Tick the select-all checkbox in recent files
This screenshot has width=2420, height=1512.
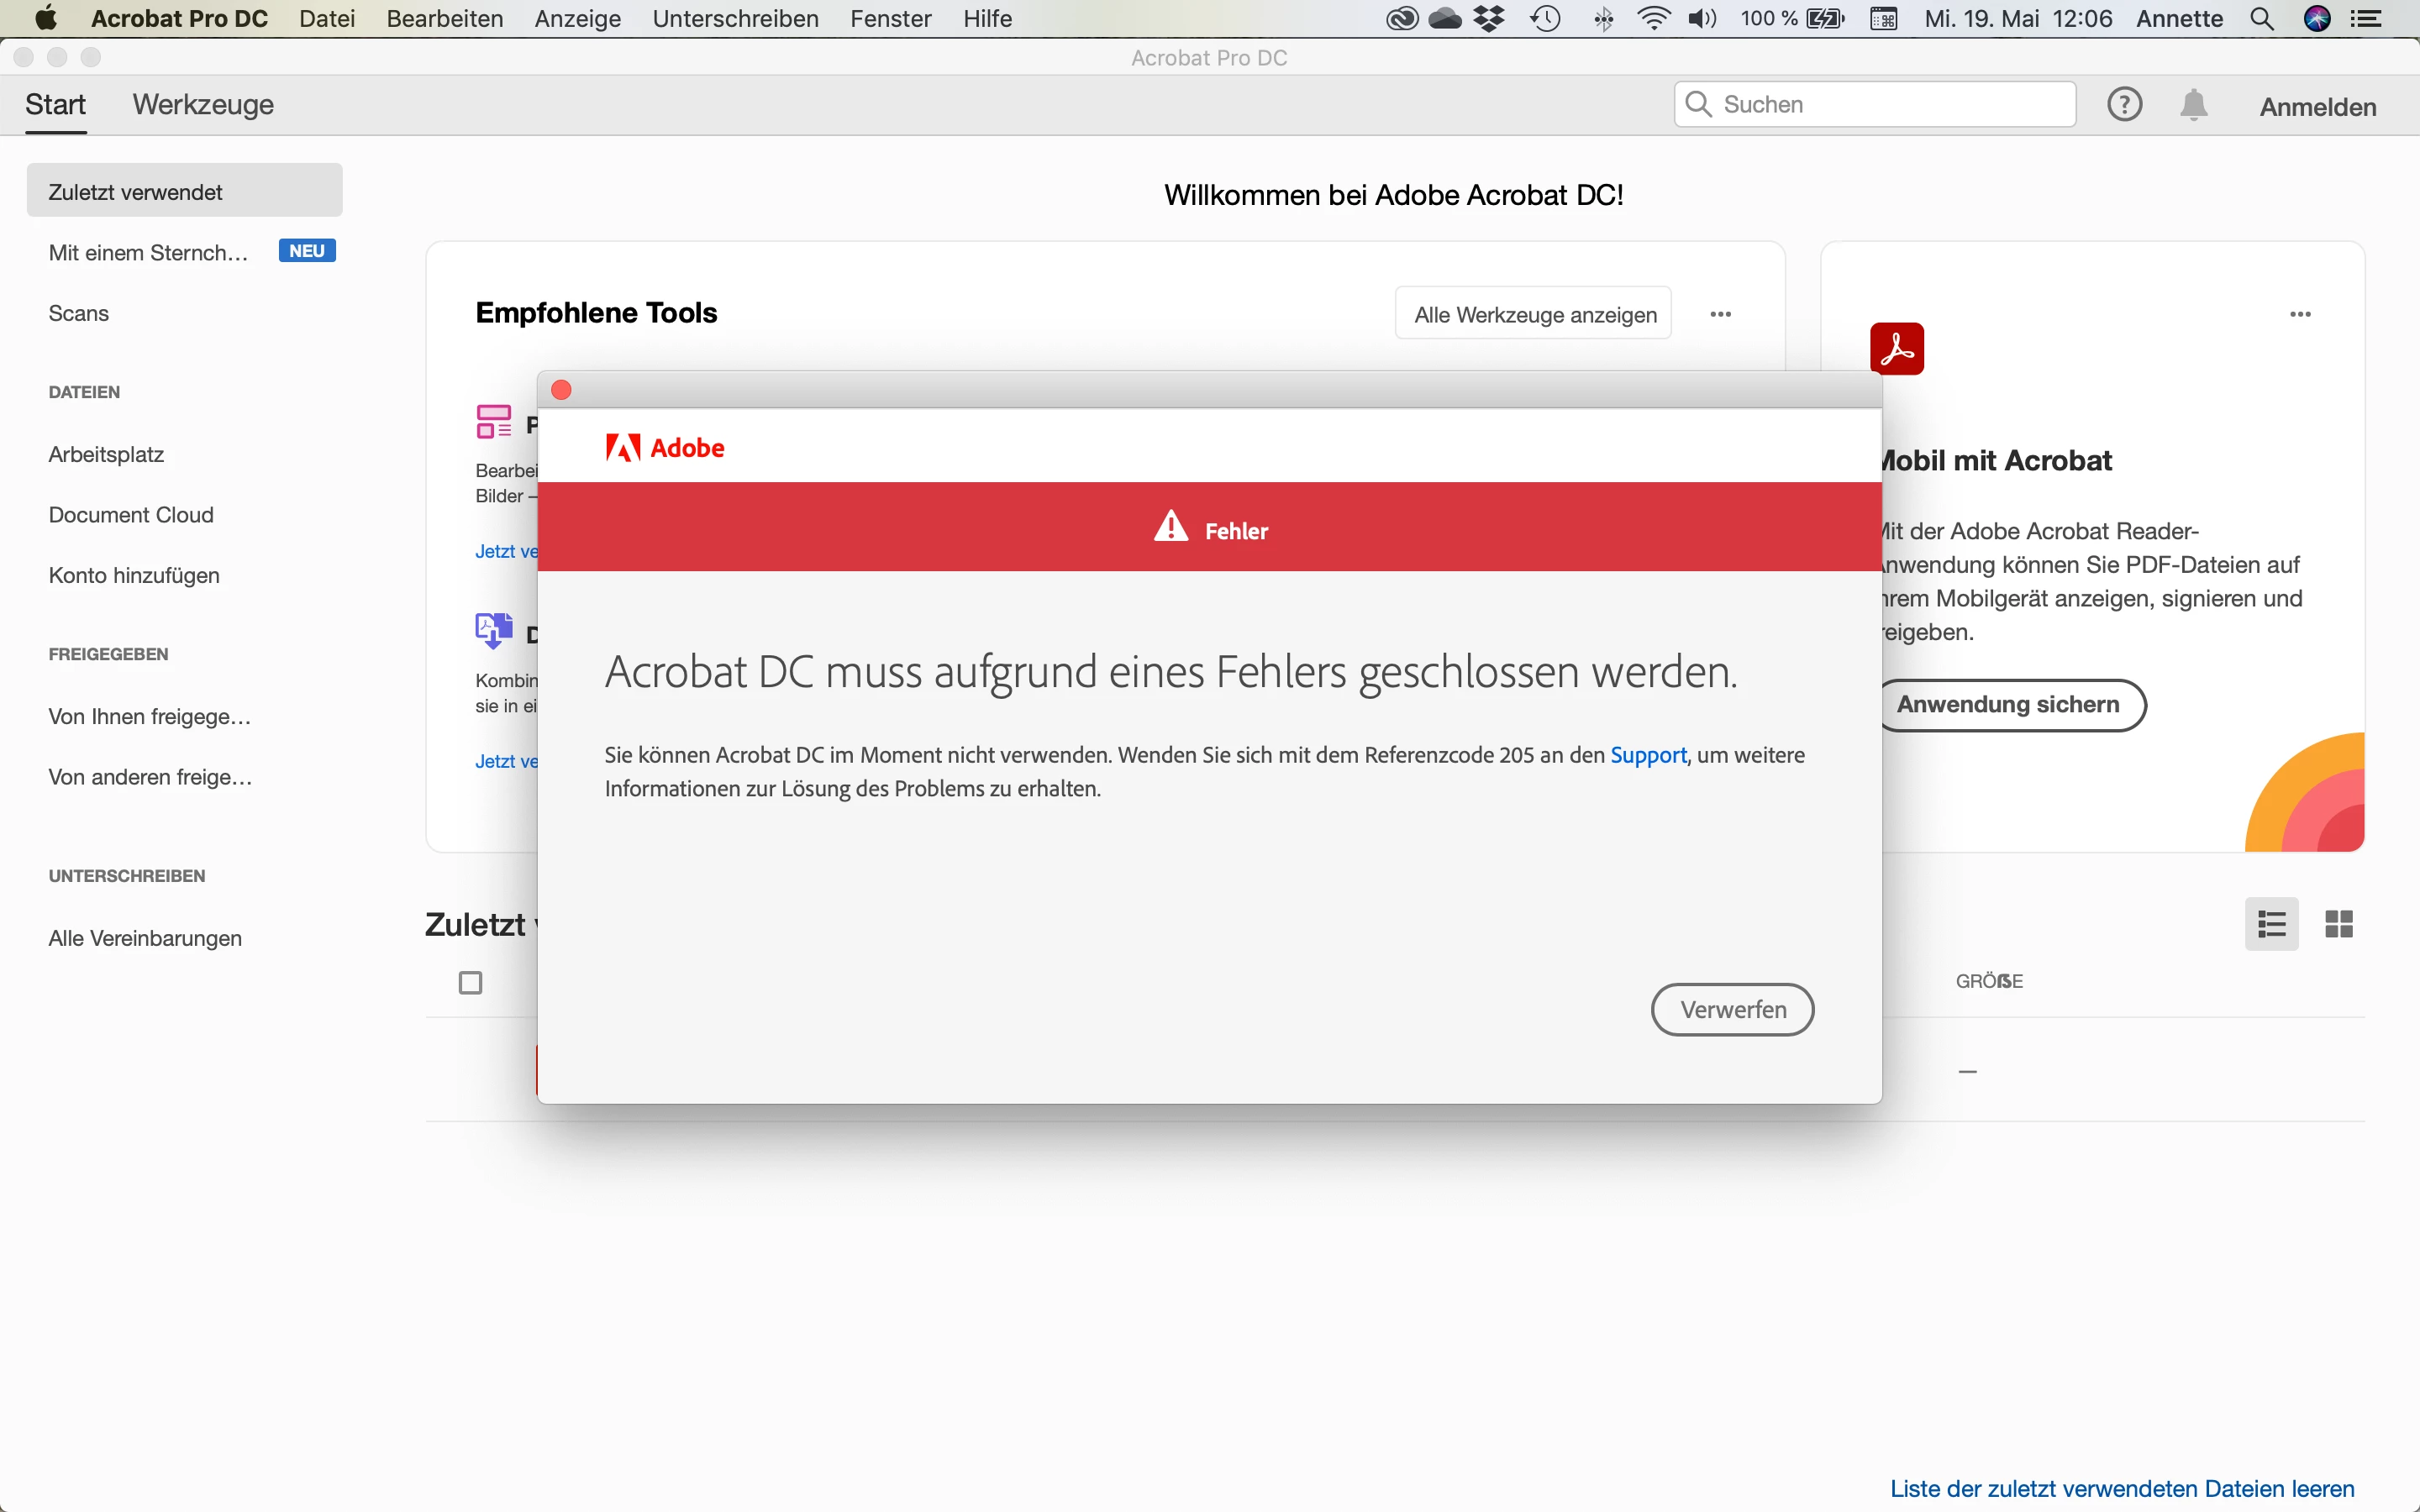(x=470, y=983)
